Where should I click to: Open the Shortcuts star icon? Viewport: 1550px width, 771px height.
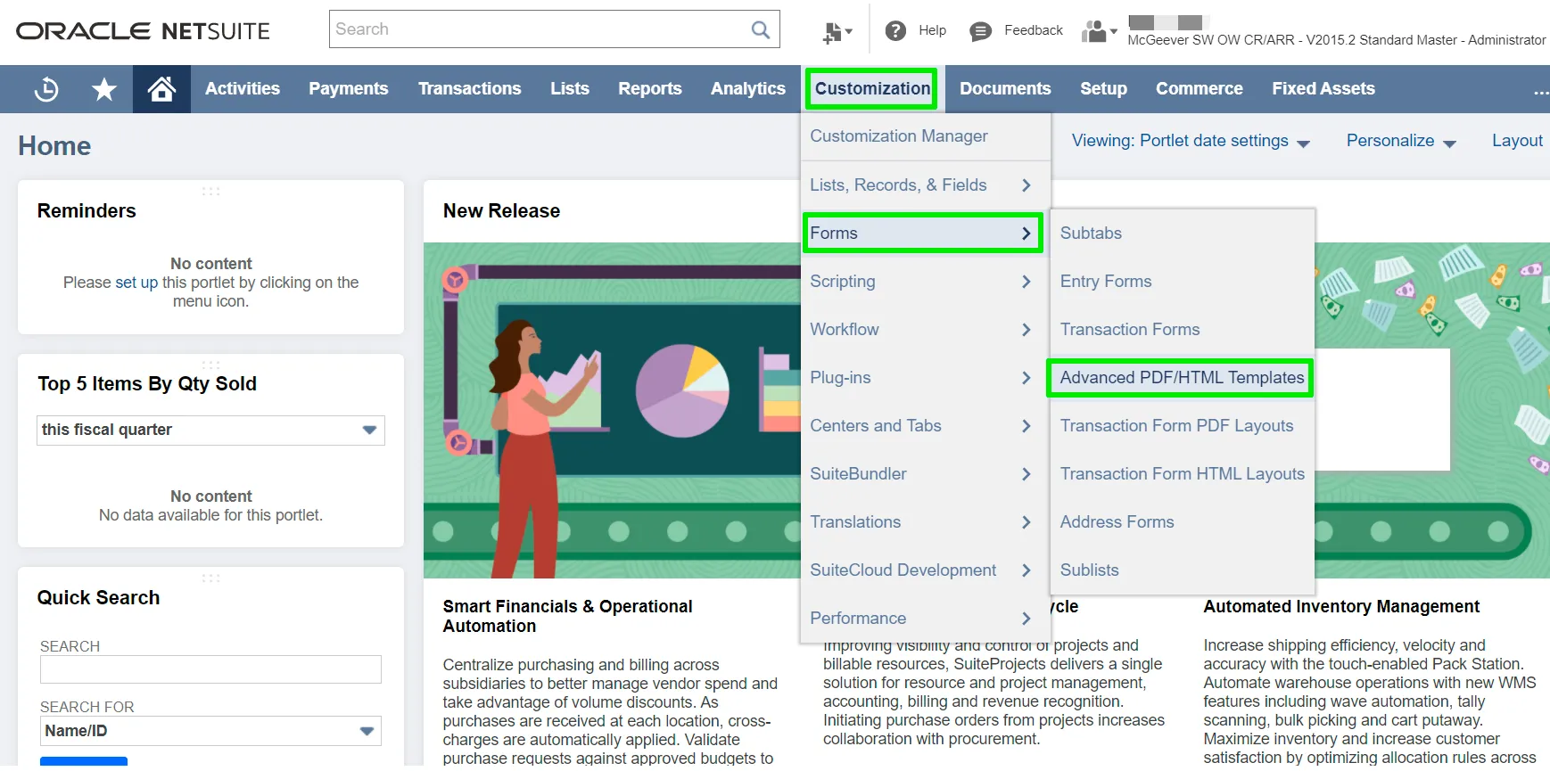point(104,89)
